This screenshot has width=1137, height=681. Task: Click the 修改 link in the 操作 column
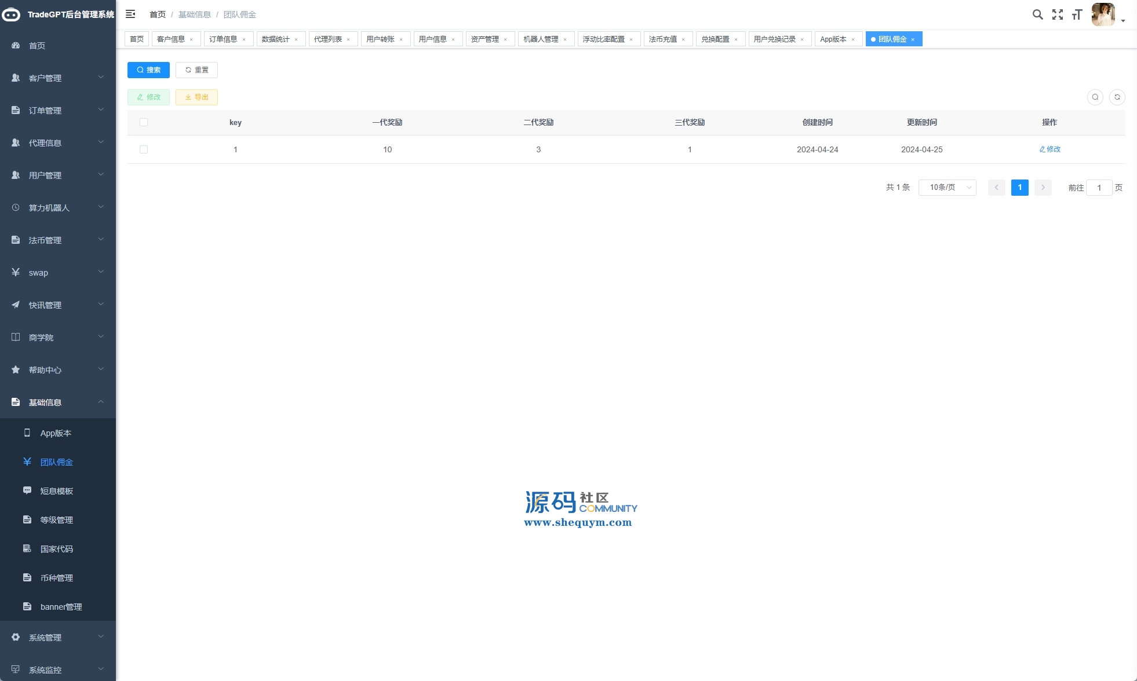1049,149
